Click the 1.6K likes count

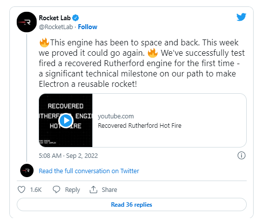(x=36, y=190)
